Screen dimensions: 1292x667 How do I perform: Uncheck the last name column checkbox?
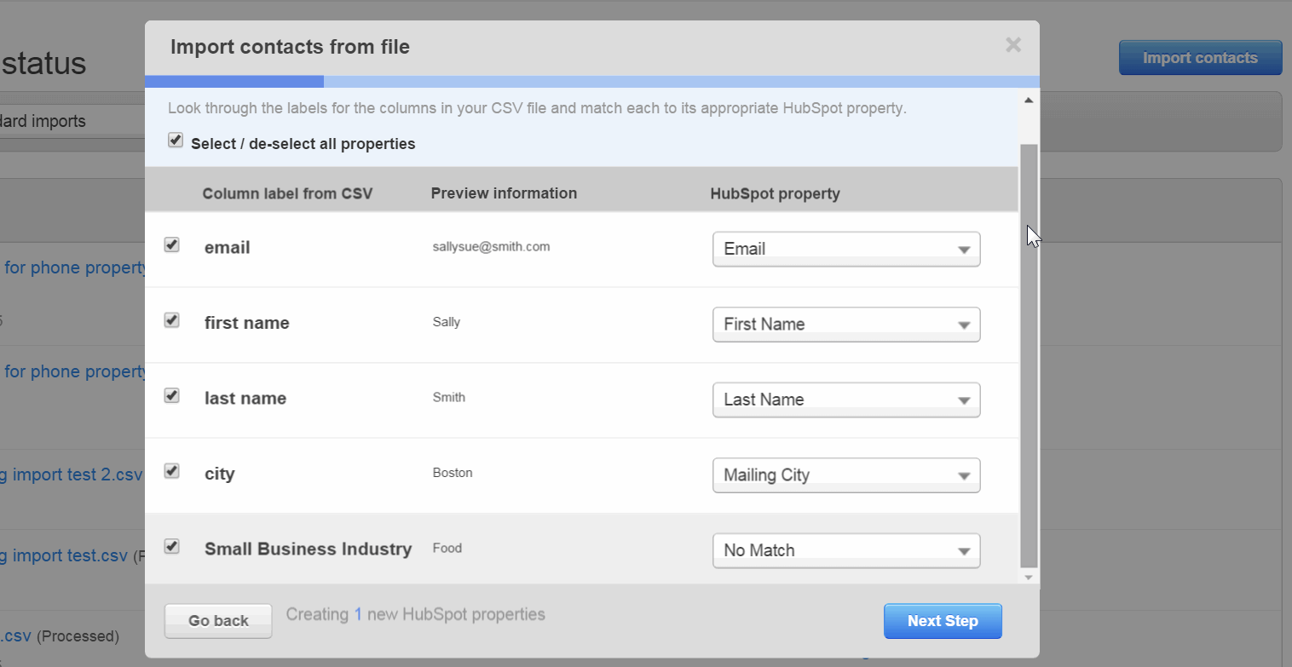172,396
